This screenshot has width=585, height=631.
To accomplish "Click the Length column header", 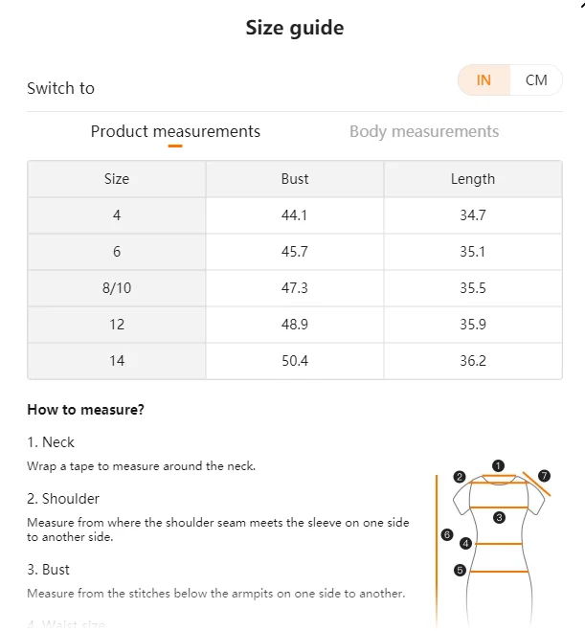I will tap(473, 179).
